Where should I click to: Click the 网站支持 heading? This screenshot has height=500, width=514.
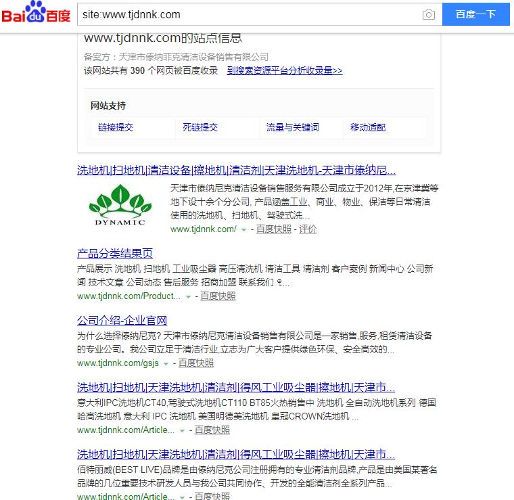click(108, 106)
